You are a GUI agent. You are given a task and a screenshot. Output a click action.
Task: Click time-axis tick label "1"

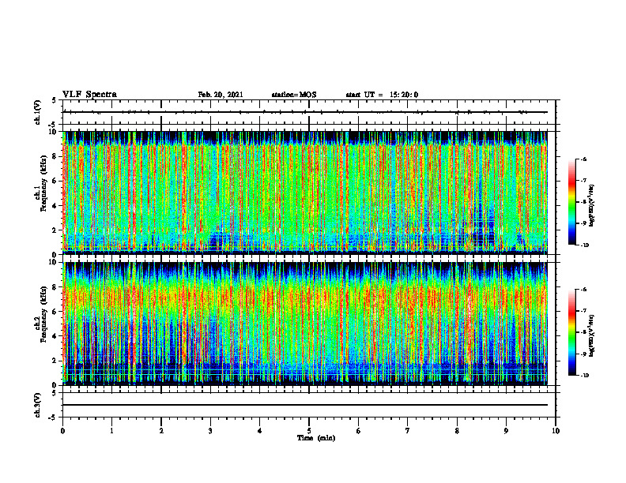point(111,431)
